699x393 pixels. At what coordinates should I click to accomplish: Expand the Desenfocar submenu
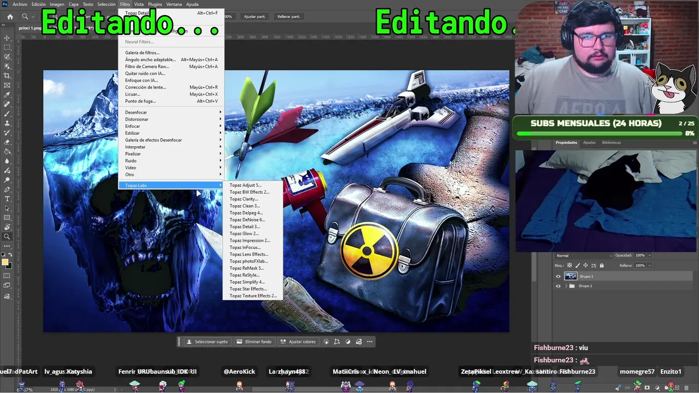click(171, 112)
